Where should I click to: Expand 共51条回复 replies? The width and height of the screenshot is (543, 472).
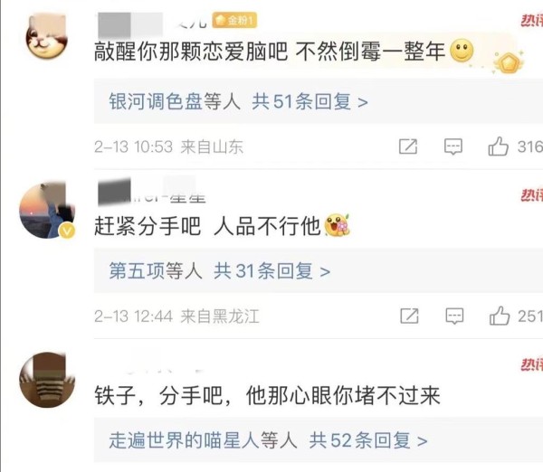coord(310,102)
